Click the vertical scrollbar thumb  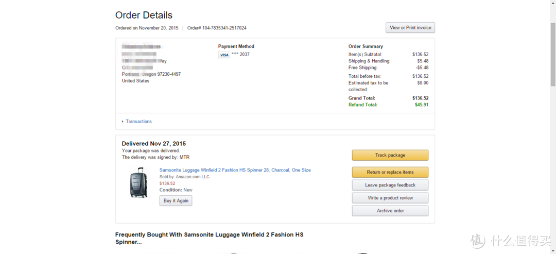click(x=553, y=53)
